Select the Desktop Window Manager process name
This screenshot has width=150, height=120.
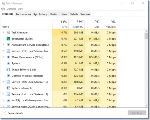tap(27, 76)
